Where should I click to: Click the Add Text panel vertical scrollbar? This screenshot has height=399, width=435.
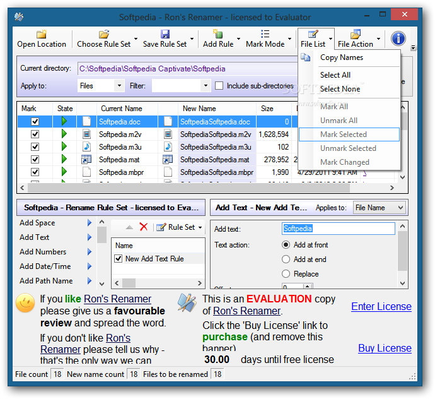coord(402,251)
